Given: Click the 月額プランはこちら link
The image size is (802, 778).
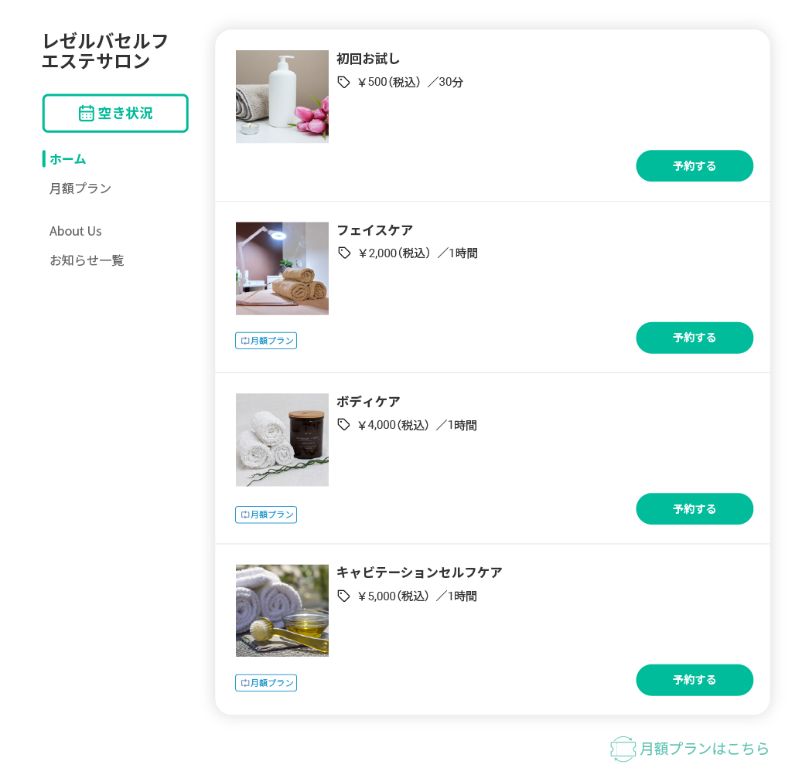Looking at the screenshot, I should coord(705,749).
